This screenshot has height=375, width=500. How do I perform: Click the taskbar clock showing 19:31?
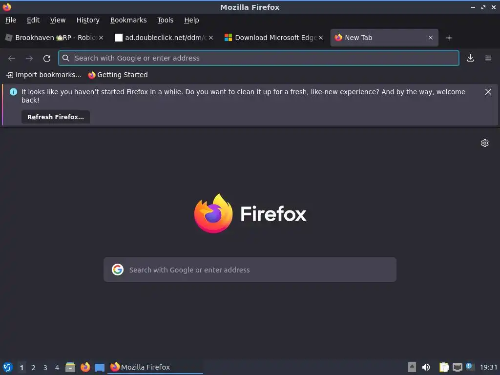tap(488, 367)
